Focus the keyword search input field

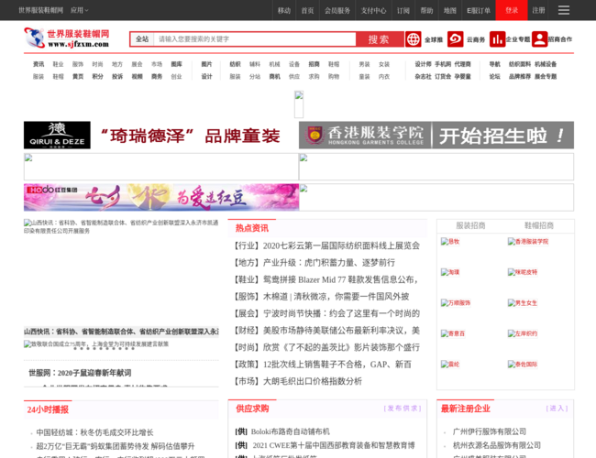click(255, 39)
